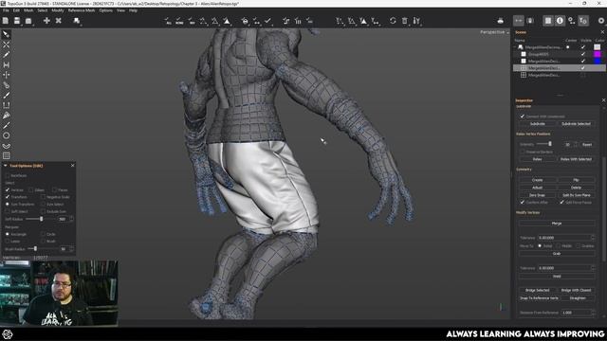Select the crossed-lines tool below the arrow tool
607x341 pixels.
click(x=6, y=45)
